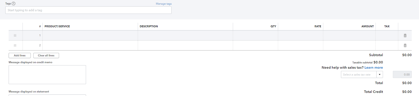This screenshot has width=419, height=96.
Task: Click message displayed on credit memo box
Action: point(47,75)
